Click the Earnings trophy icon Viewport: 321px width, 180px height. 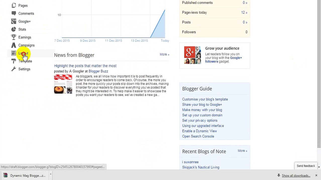(14, 37)
